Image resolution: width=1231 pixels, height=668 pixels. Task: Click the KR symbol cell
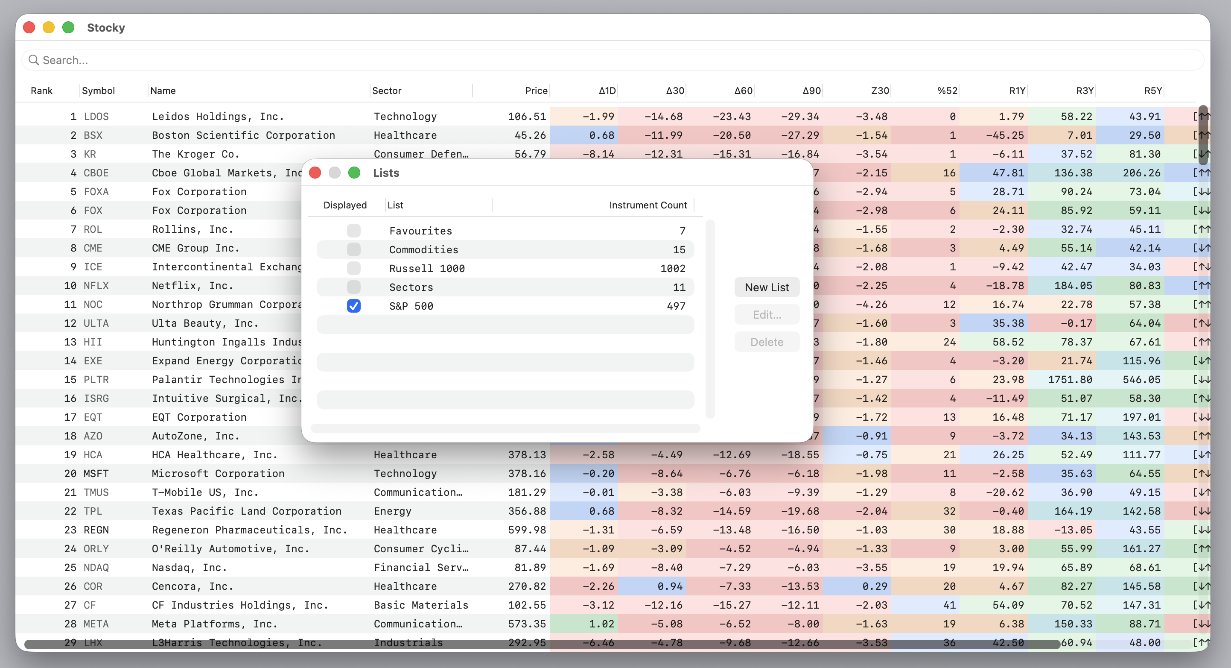point(90,154)
